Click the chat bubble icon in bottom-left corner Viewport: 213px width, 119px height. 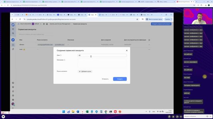pyautogui.click(x=3, y=117)
